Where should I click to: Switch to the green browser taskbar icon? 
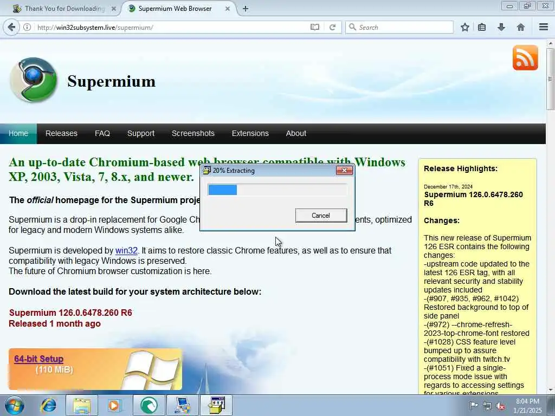click(x=149, y=405)
